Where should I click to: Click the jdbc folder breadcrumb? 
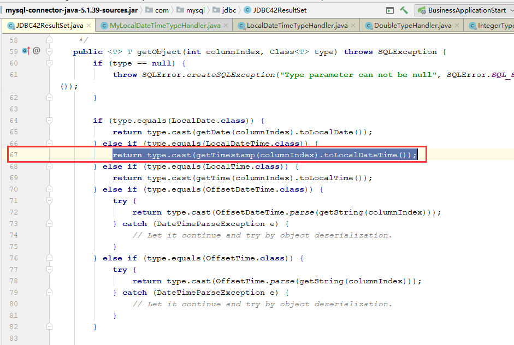pyautogui.click(x=224, y=10)
